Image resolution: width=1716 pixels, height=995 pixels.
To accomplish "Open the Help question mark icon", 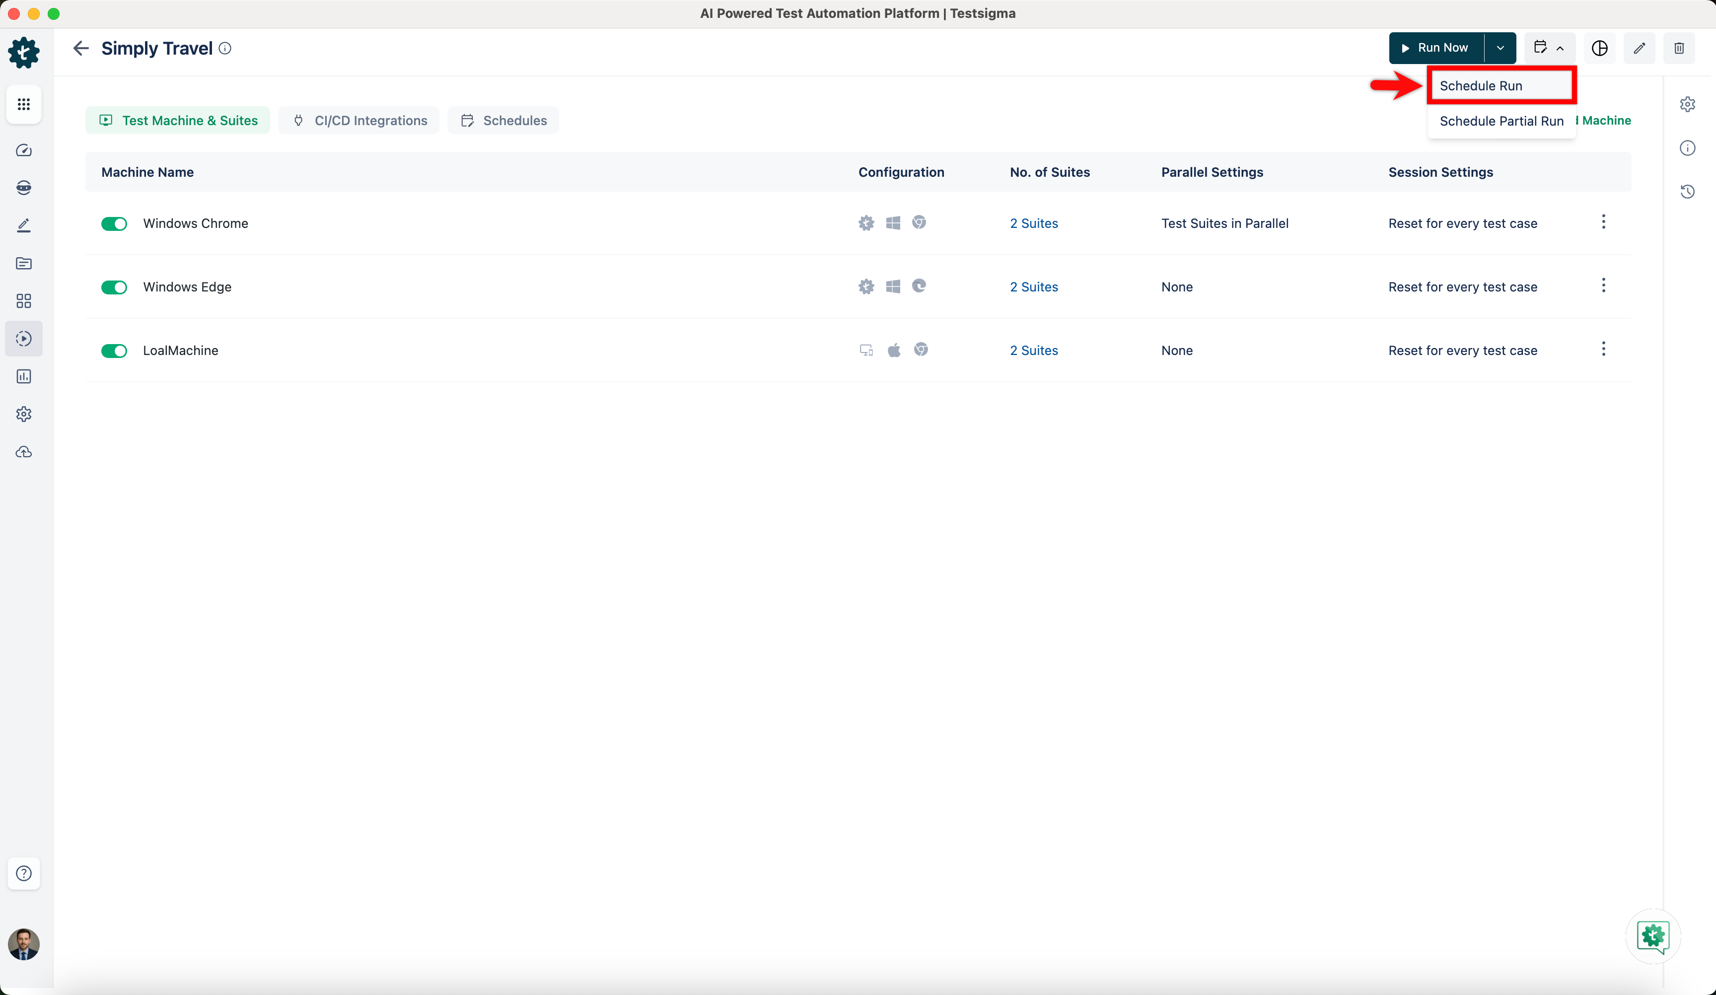I will [24, 874].
